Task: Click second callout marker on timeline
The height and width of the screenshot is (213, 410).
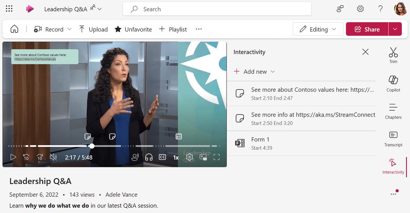Action: pyautogui.click(x=112, y=137)
